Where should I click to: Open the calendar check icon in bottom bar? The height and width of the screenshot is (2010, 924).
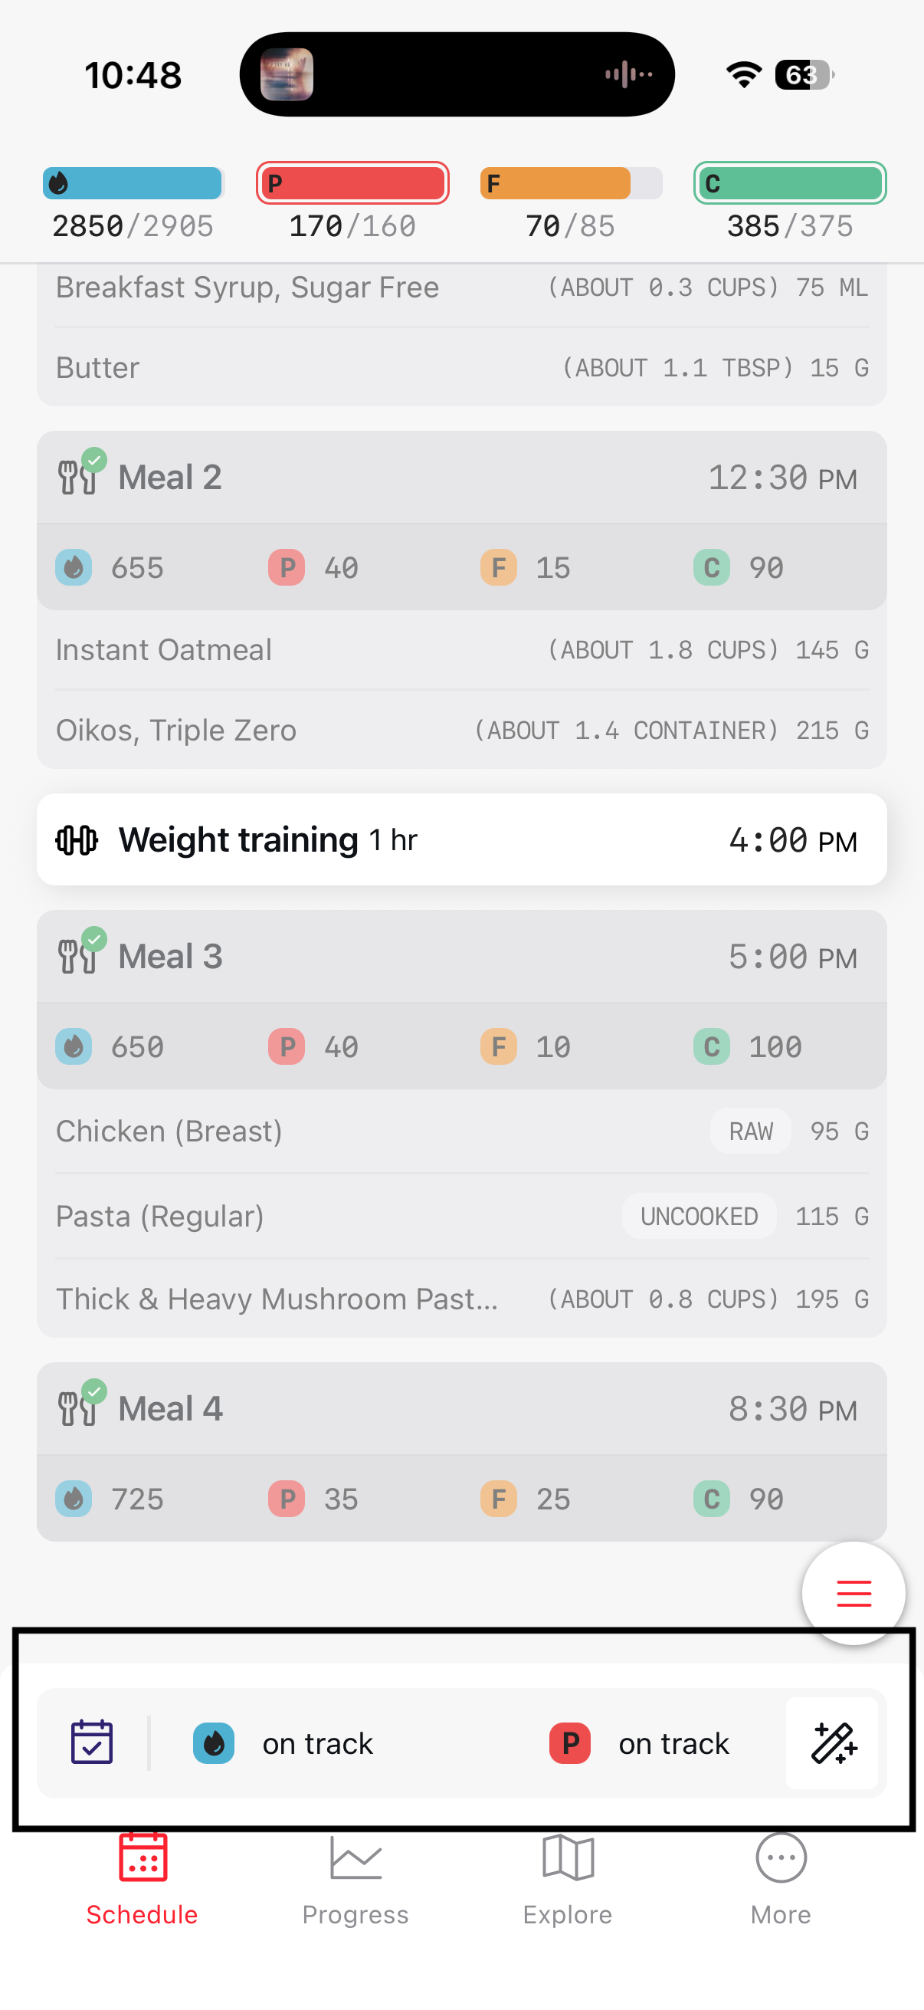[92, 1742]
